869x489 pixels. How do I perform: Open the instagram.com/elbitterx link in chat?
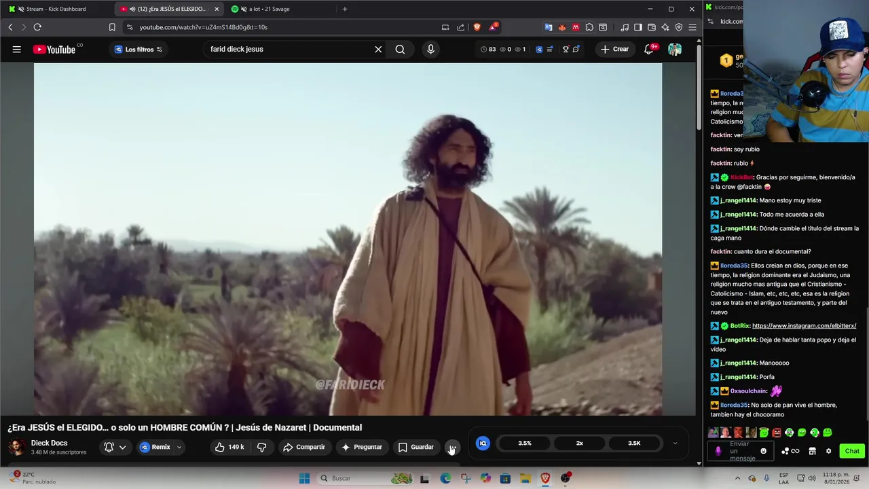804,326
